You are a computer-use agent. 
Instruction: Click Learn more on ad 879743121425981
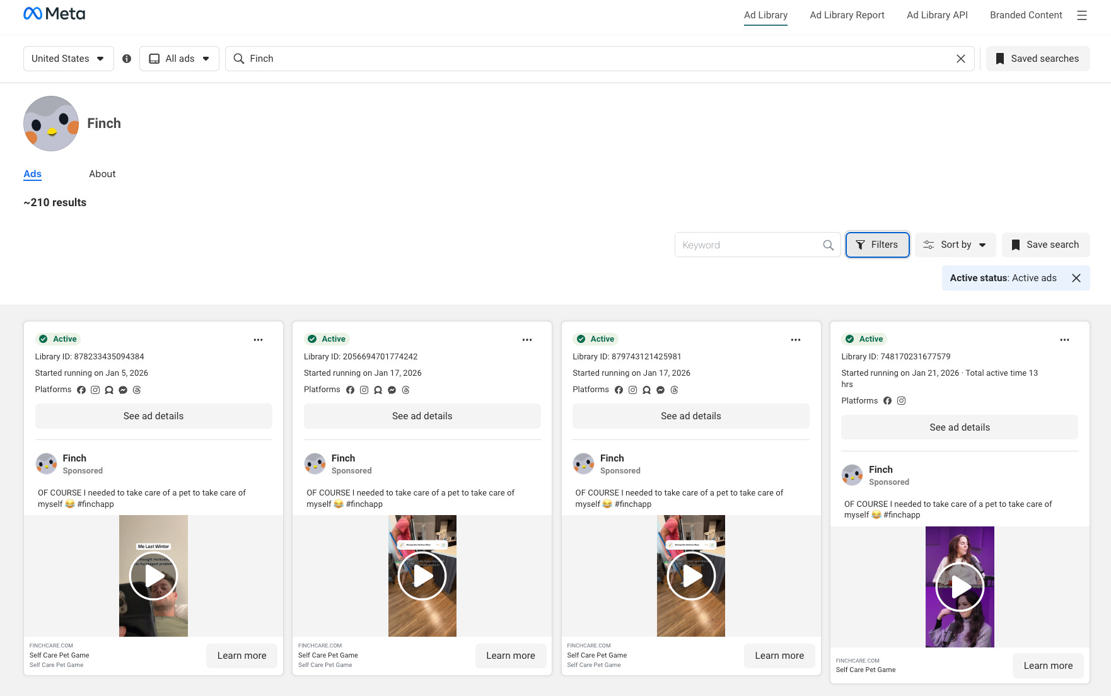click(x=779, y=656)
